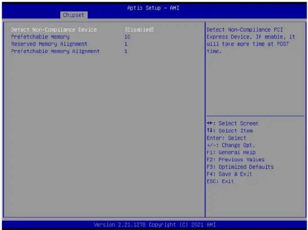
Task: Click the ESC: Exit hint
Action: click(x=220, y=181)
